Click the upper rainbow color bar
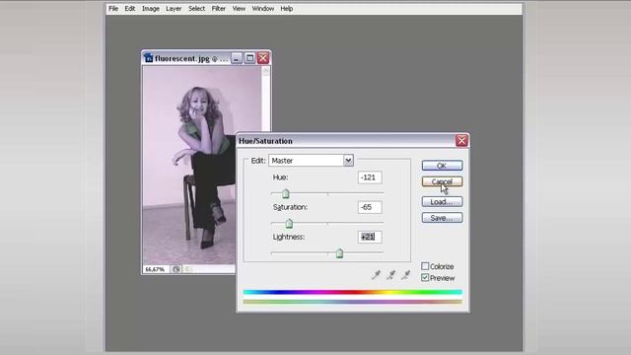Viewport: 631px width, 355px height. 353,292
